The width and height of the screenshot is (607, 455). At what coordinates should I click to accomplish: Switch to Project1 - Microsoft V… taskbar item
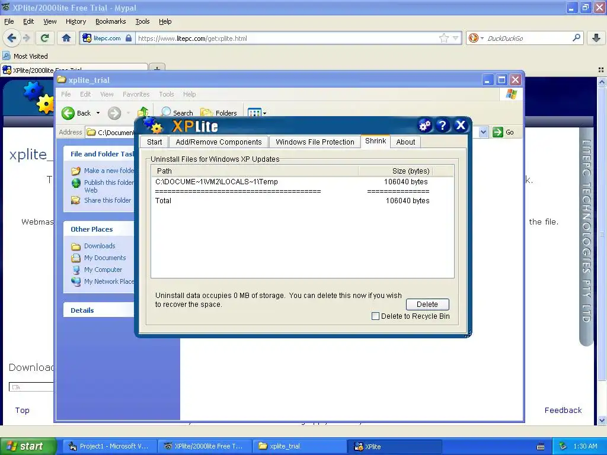(x=110, y=446)
